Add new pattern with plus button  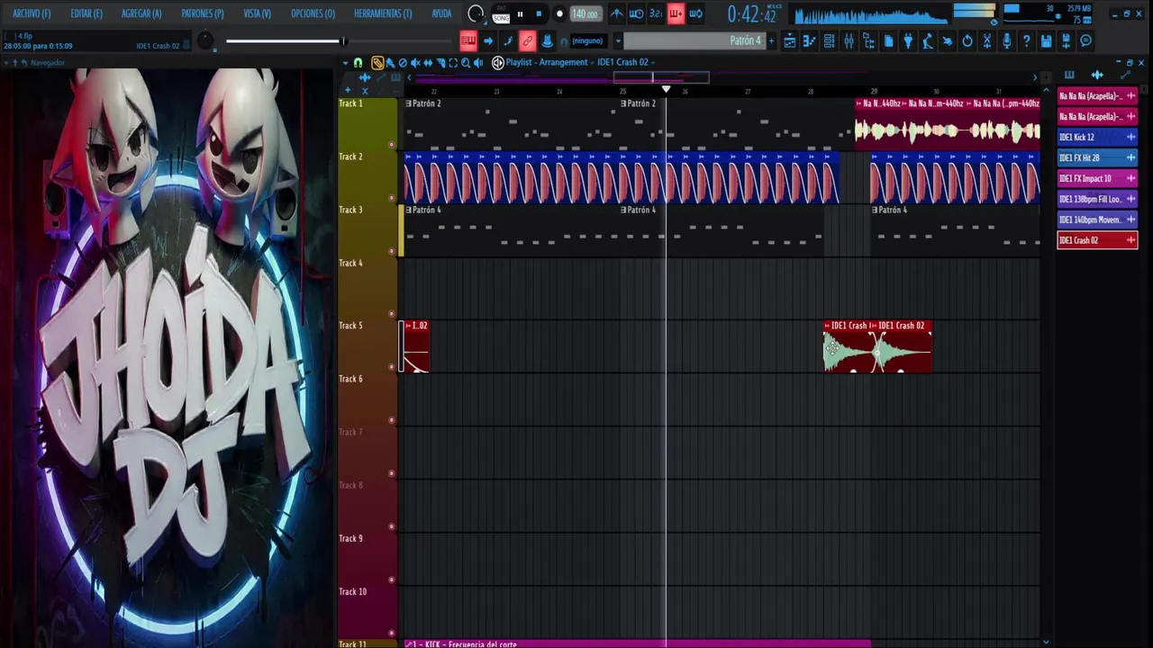point(772,40)
